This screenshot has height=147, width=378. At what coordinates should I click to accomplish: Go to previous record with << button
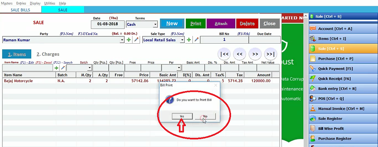pyautogui.click(x=240, y=54)
